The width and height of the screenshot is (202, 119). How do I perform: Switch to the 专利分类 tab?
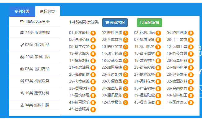coord(22,11)
